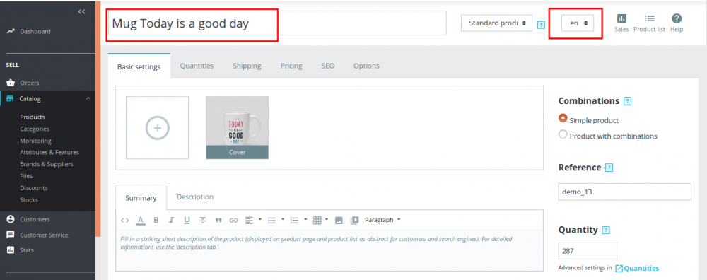Click the Reference help icon
707x280 pixels.
[609, 168]
